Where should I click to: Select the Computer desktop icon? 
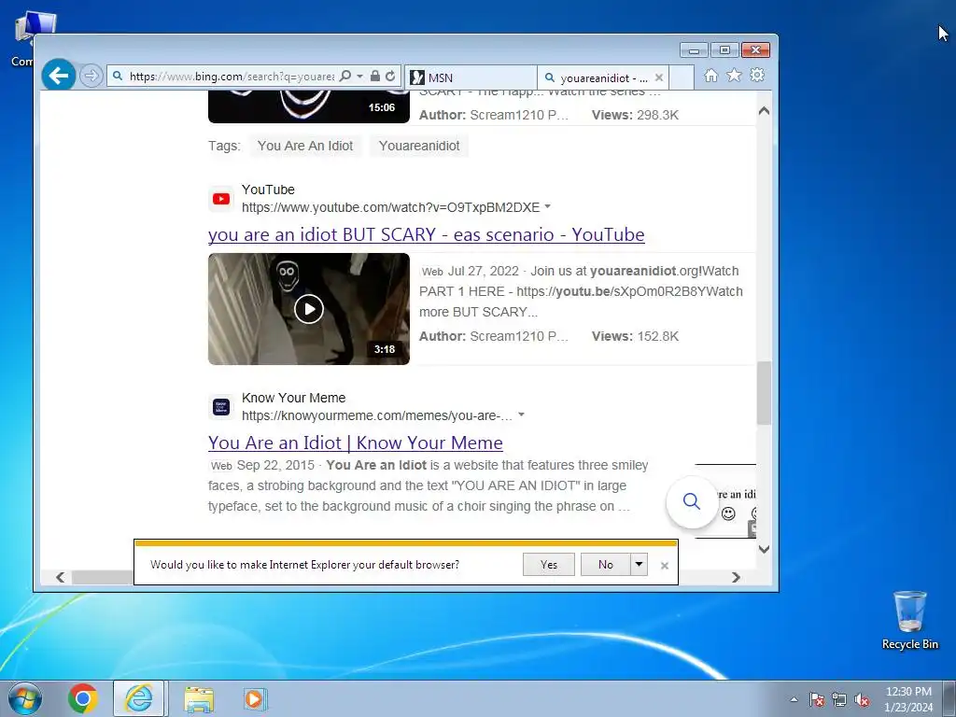[x=22, y=37]
